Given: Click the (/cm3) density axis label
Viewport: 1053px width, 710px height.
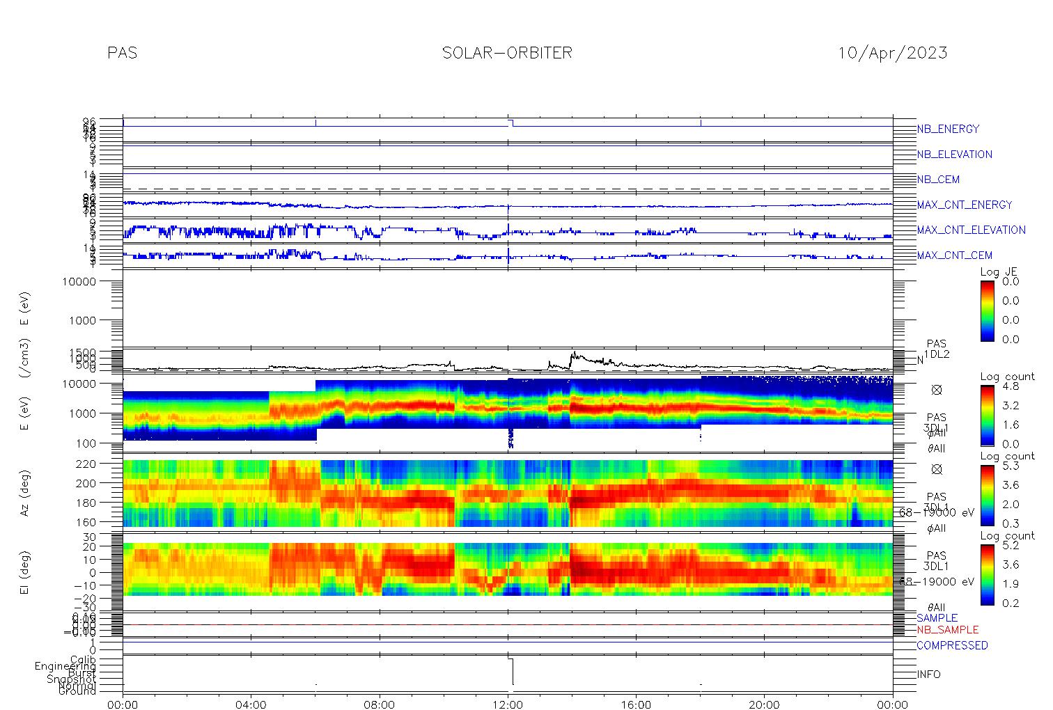Looking at the screenshot, I should (26, 359).
